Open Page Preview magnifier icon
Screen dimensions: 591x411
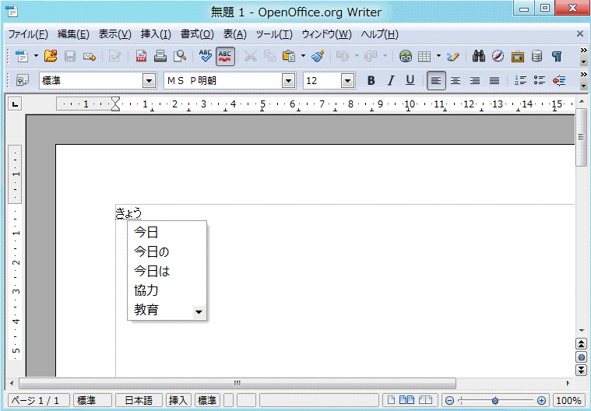[x=180, y=57]
